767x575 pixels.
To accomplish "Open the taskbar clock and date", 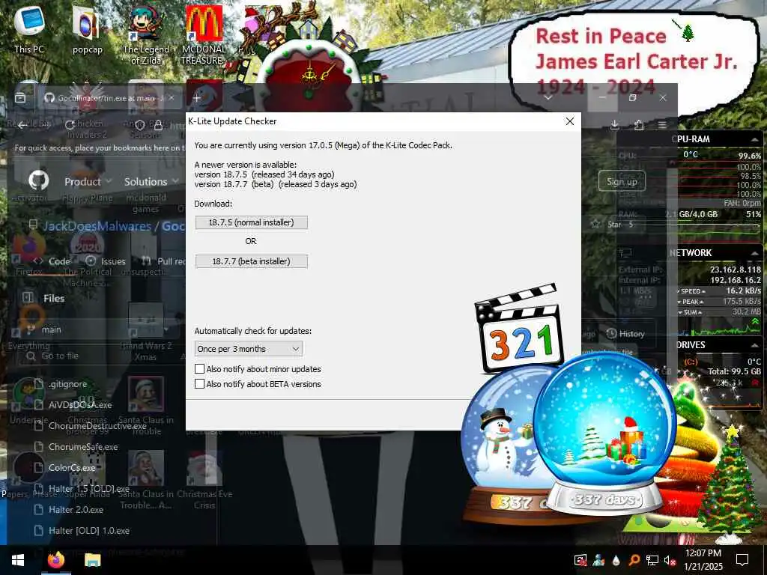I will click(703, 560).
